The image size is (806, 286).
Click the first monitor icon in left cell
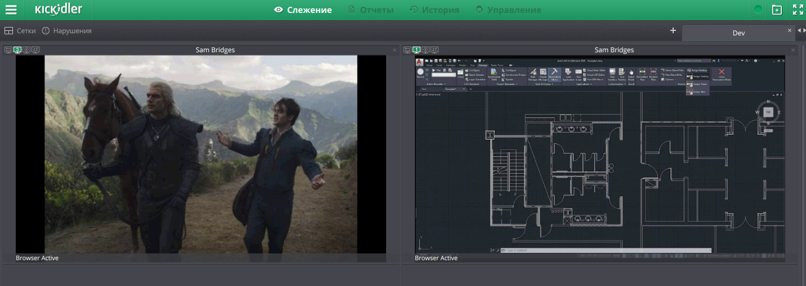8,50
